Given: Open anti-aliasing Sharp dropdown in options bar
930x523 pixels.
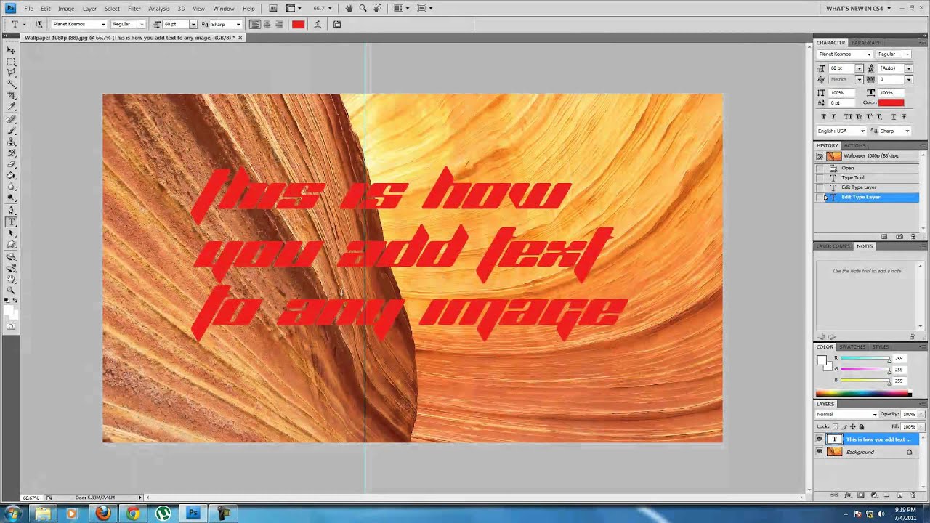Looking at the screenshot, I should (238, 24).
